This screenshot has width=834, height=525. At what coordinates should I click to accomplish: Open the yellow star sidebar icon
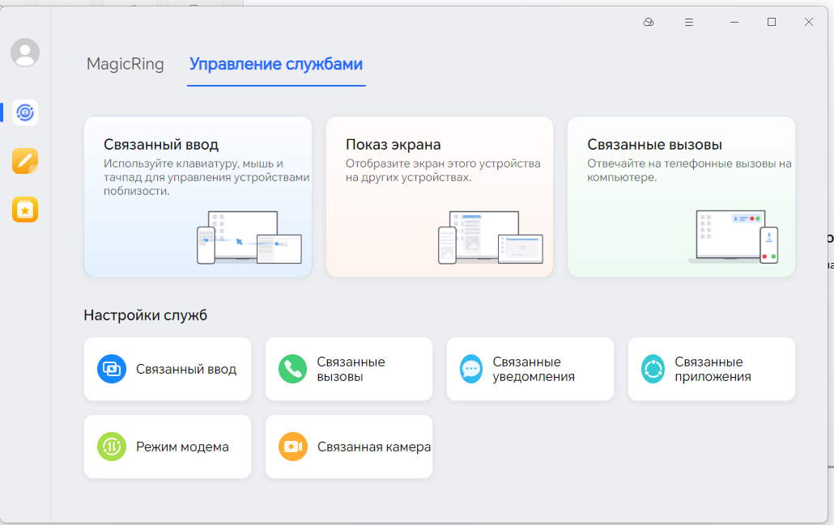point(25,210)
